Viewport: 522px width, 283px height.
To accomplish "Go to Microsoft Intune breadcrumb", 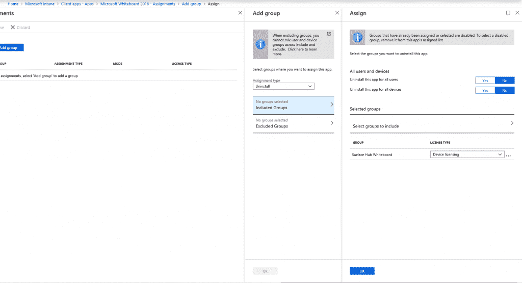I will tap(40, 4).
